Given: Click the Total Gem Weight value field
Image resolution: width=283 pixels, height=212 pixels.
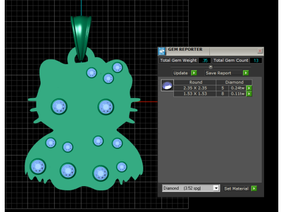Looking at the screenshot, I should point(205,61).
